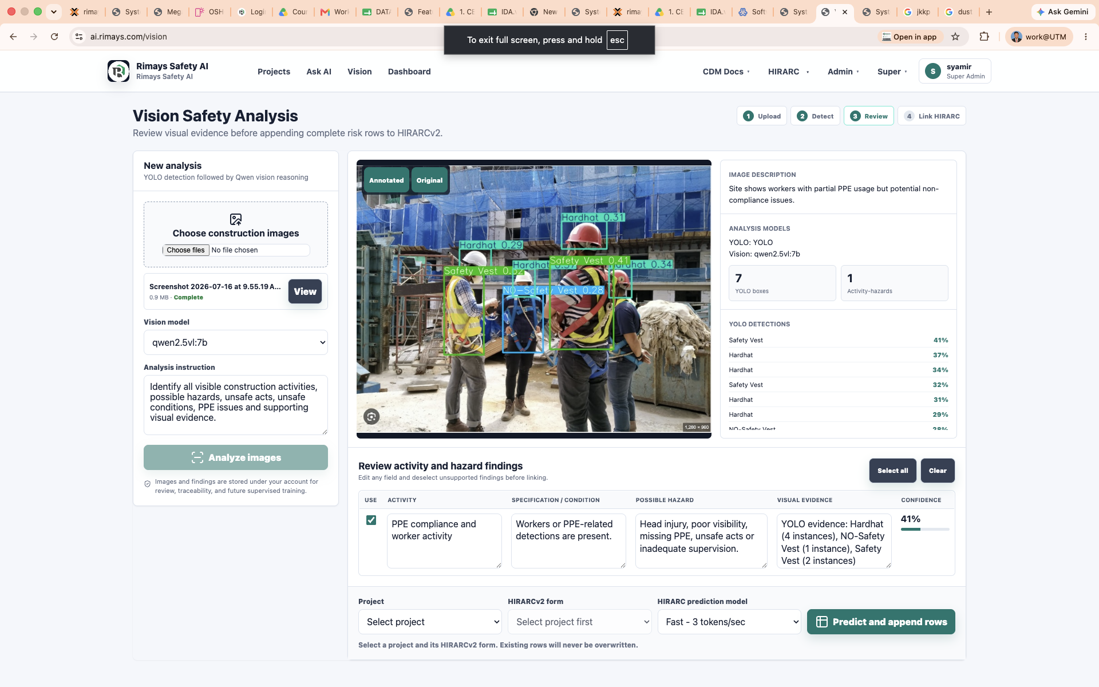Click the Ask Gemini sparkle button
This screenshot has height=687, width=1099.
[1063, 11]
